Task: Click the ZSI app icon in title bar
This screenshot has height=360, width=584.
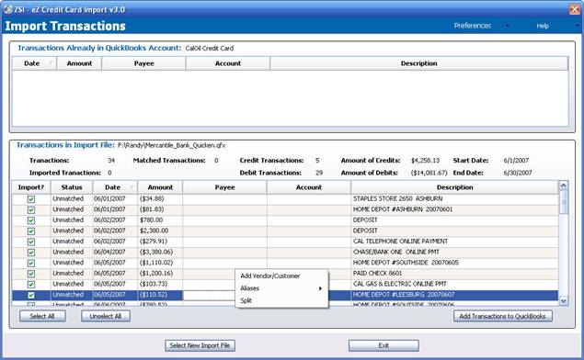Action: (8, 9)
